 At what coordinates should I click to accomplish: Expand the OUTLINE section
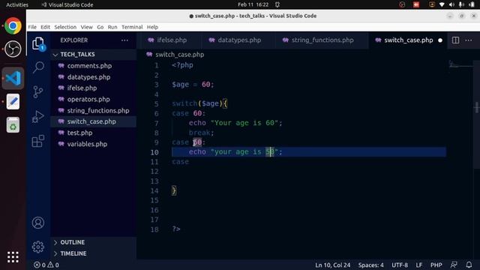pyautogui.click(x=93, y=242)
